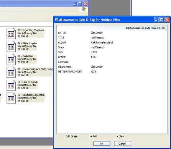
Task: Click the ALBUM tag label
Action: pyautogui.click(x=62, y=43)
